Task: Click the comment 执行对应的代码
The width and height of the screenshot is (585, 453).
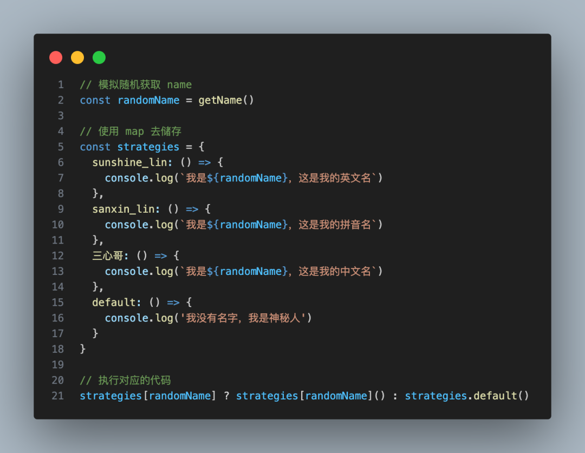Action: tap(126, 380)
